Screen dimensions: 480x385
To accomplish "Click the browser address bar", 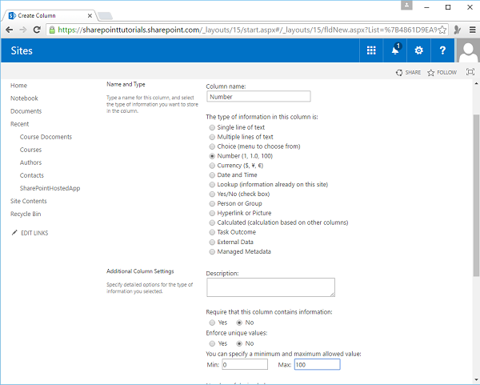I will point(247,30).
